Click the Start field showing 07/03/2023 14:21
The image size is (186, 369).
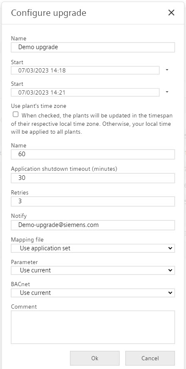click(x=85, y=92)
